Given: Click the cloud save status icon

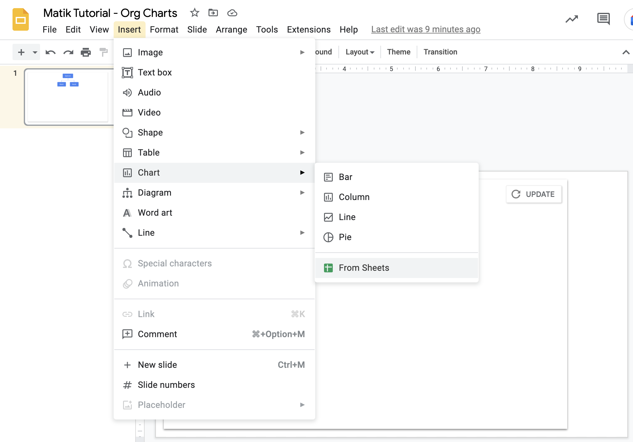Looking at the screenshot, I should click(x=232, y=13).
